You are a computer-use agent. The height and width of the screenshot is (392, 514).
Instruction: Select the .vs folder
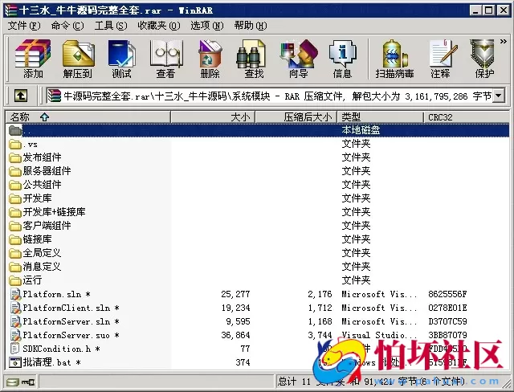pos(30,144)
